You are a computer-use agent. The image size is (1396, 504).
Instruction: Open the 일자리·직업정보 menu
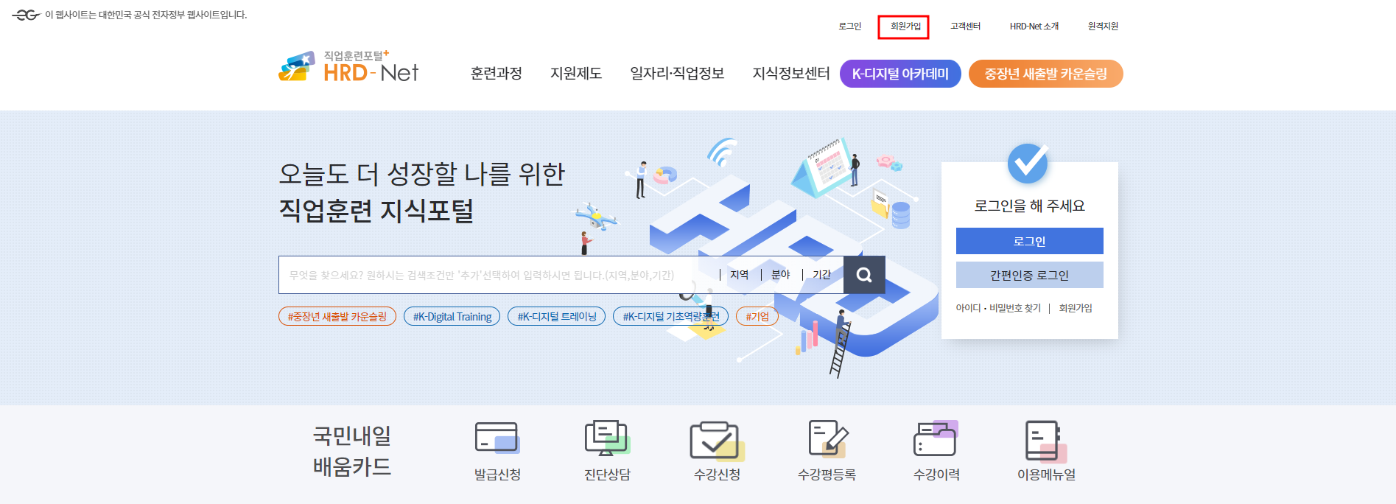click(677, 74)
